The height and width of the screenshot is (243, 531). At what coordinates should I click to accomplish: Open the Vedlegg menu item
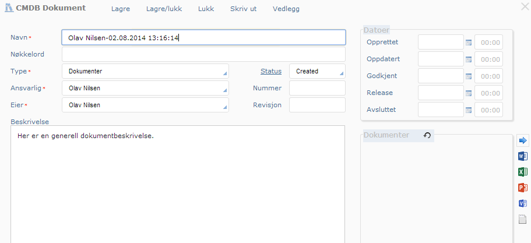pos(287,9)
